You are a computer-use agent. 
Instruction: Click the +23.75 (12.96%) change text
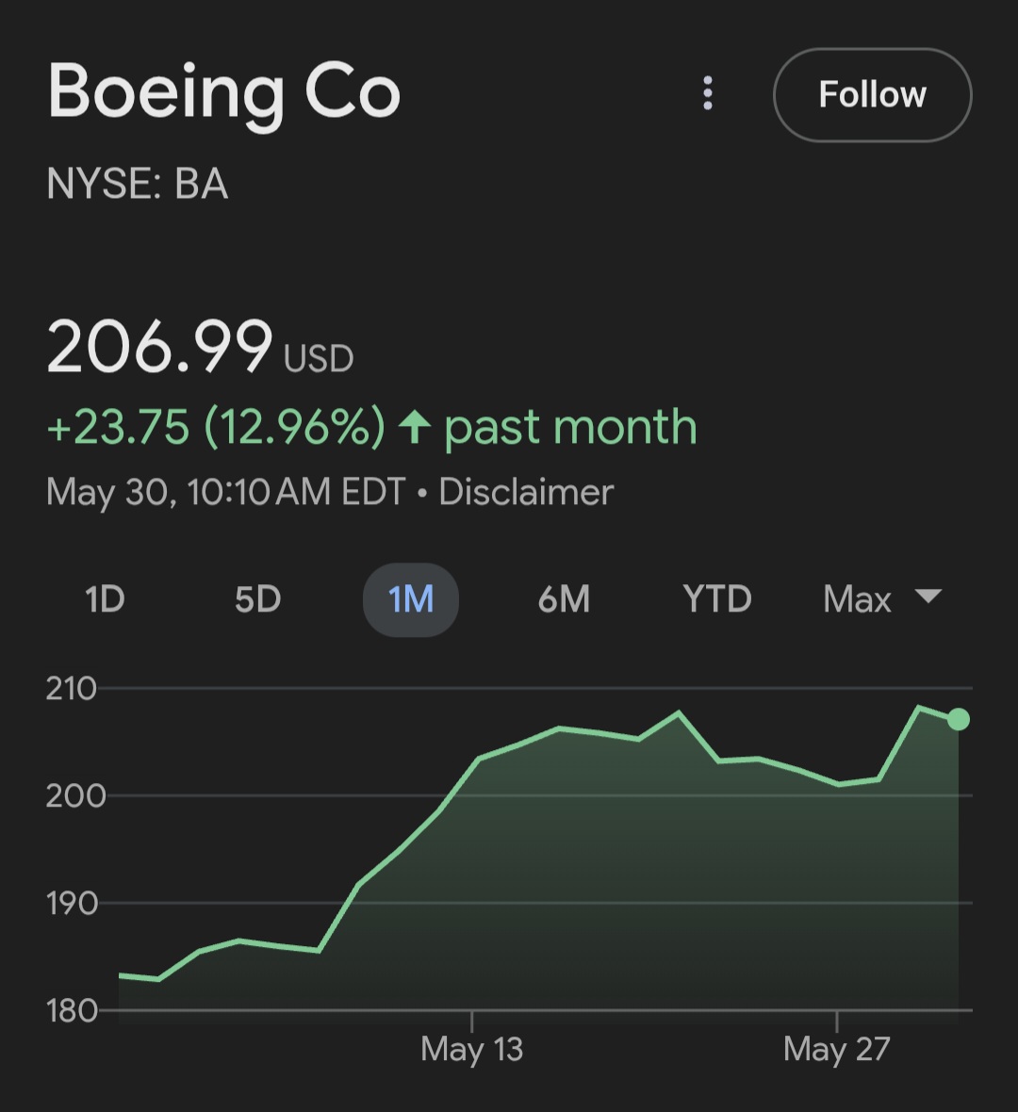[x=216, y=428]
